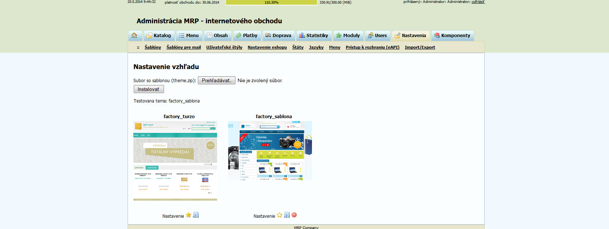Click the 'Nastavenie vzhľadu' heading
This screenshot has width=609, height=229.
click(166, 67)
